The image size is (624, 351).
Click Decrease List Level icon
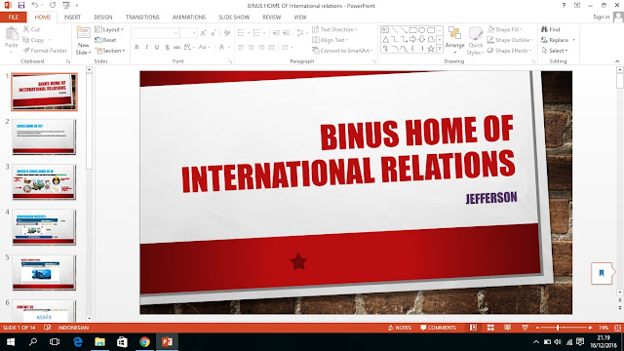[276, 33]
